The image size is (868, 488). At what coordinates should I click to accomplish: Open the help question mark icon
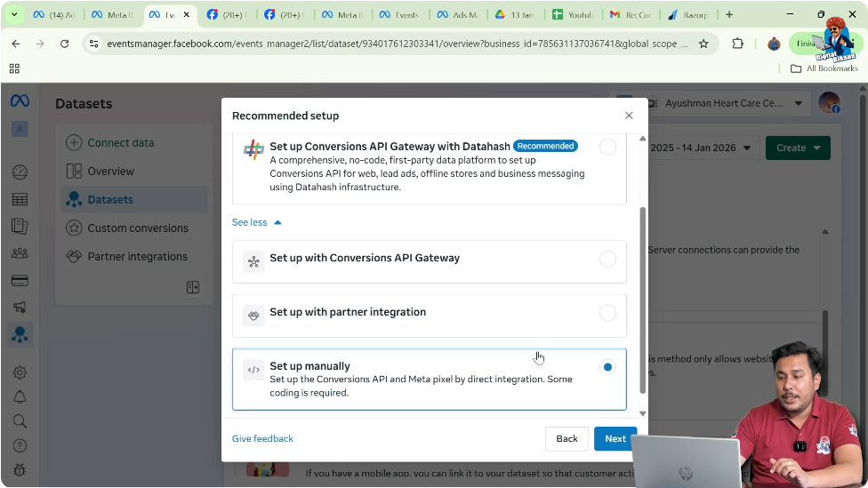point(20,446)
